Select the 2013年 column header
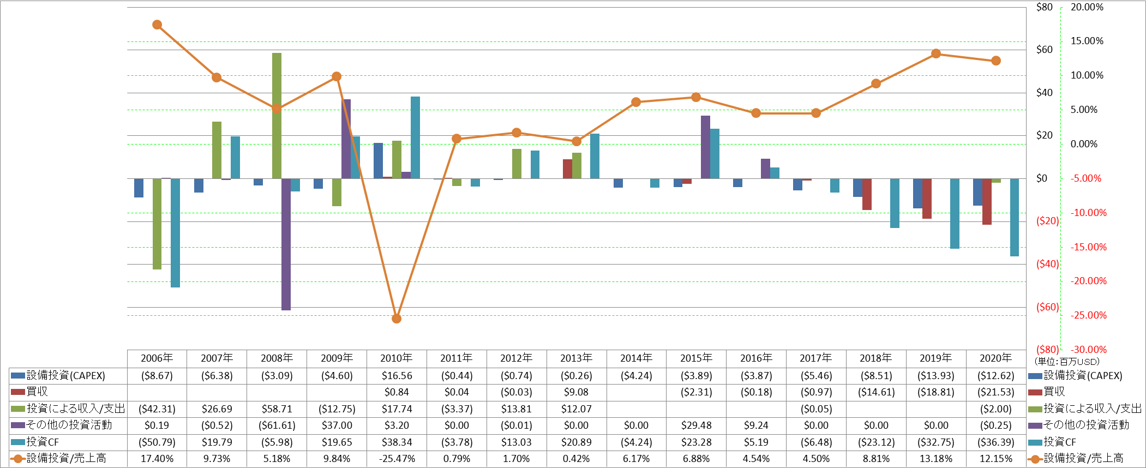The image size is (1146, 468). (577, 358)
